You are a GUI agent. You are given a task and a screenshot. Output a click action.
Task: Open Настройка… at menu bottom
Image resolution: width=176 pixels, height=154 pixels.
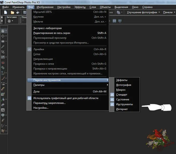(x=68, y=108)
